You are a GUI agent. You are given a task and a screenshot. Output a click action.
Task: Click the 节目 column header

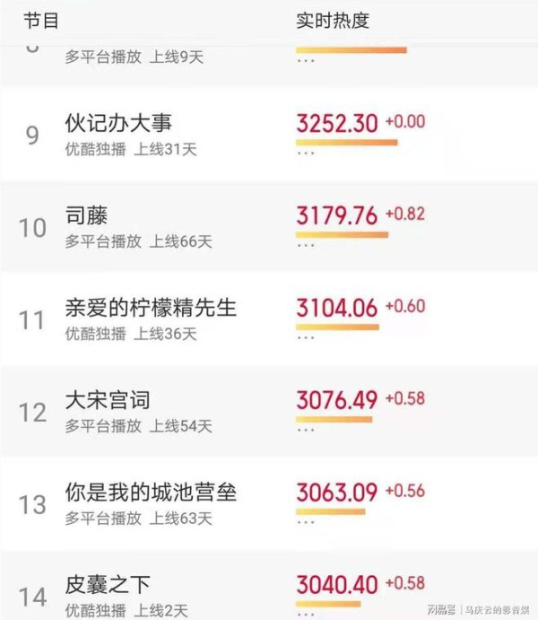click(x=40, y=21)
